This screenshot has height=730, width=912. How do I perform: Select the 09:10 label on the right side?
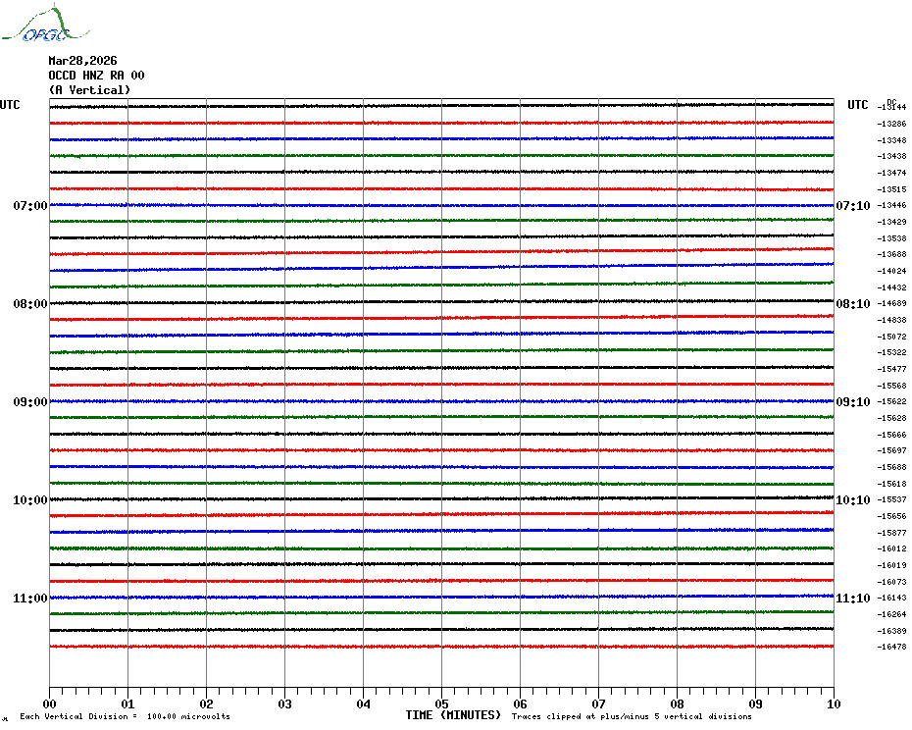(851, 402)
